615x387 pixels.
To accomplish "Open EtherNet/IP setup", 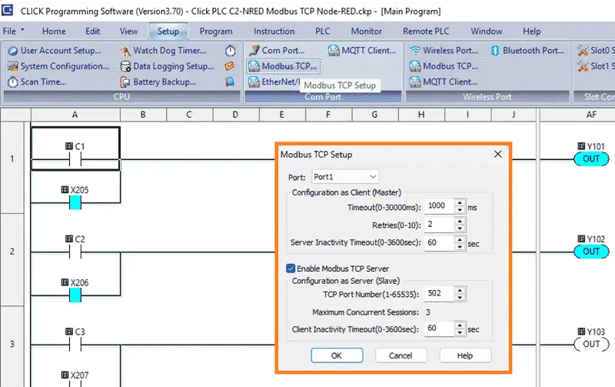I will click(x=274, y=82).
